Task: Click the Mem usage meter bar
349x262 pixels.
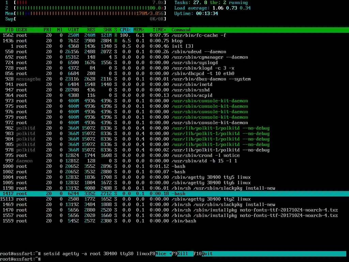Action: coord(90,13)
